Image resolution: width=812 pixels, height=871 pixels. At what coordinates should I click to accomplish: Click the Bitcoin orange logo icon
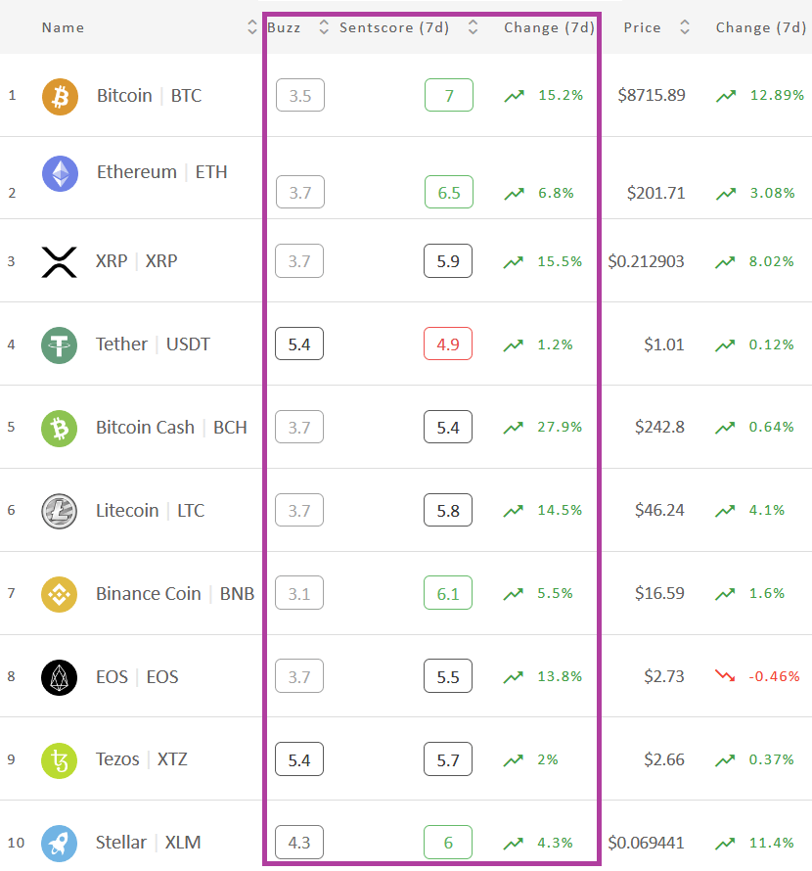[60, 97]
